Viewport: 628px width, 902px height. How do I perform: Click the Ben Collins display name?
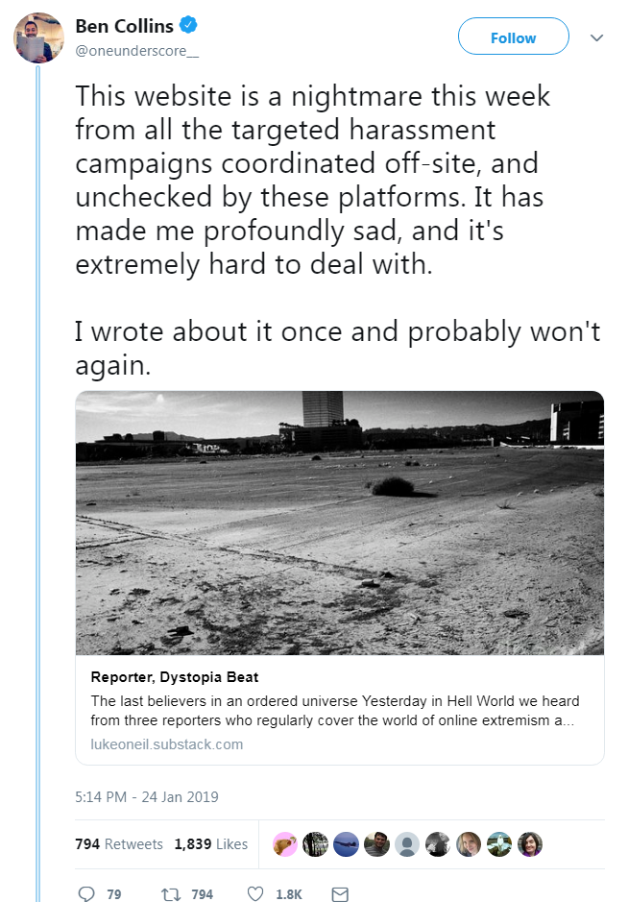tap(124, 26)
